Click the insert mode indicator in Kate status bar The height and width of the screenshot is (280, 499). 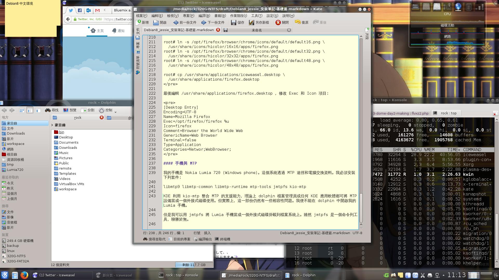(x=207, y=233)
